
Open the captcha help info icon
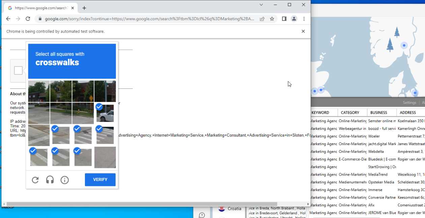coord(65,180)
